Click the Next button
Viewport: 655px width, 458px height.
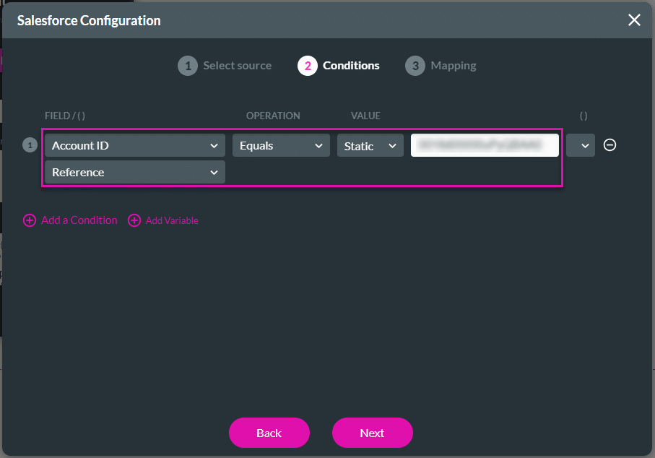click(372, 433)
